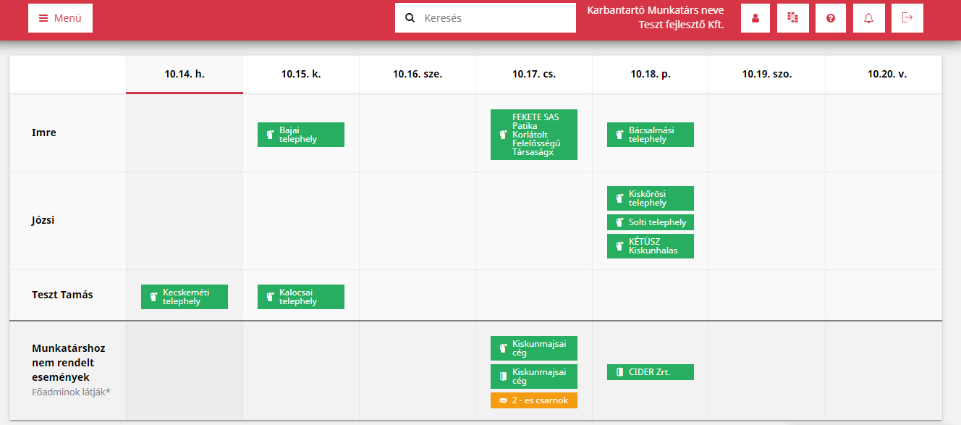Open the Menü hamburger button
The height and width of the screenshot is (425, 961).
tap(60, 18)
